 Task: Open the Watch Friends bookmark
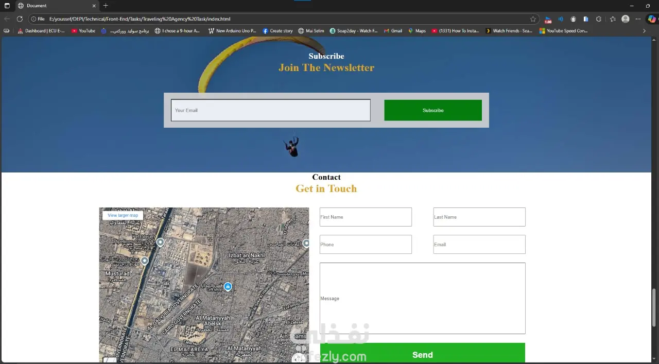tap(509, 31)
